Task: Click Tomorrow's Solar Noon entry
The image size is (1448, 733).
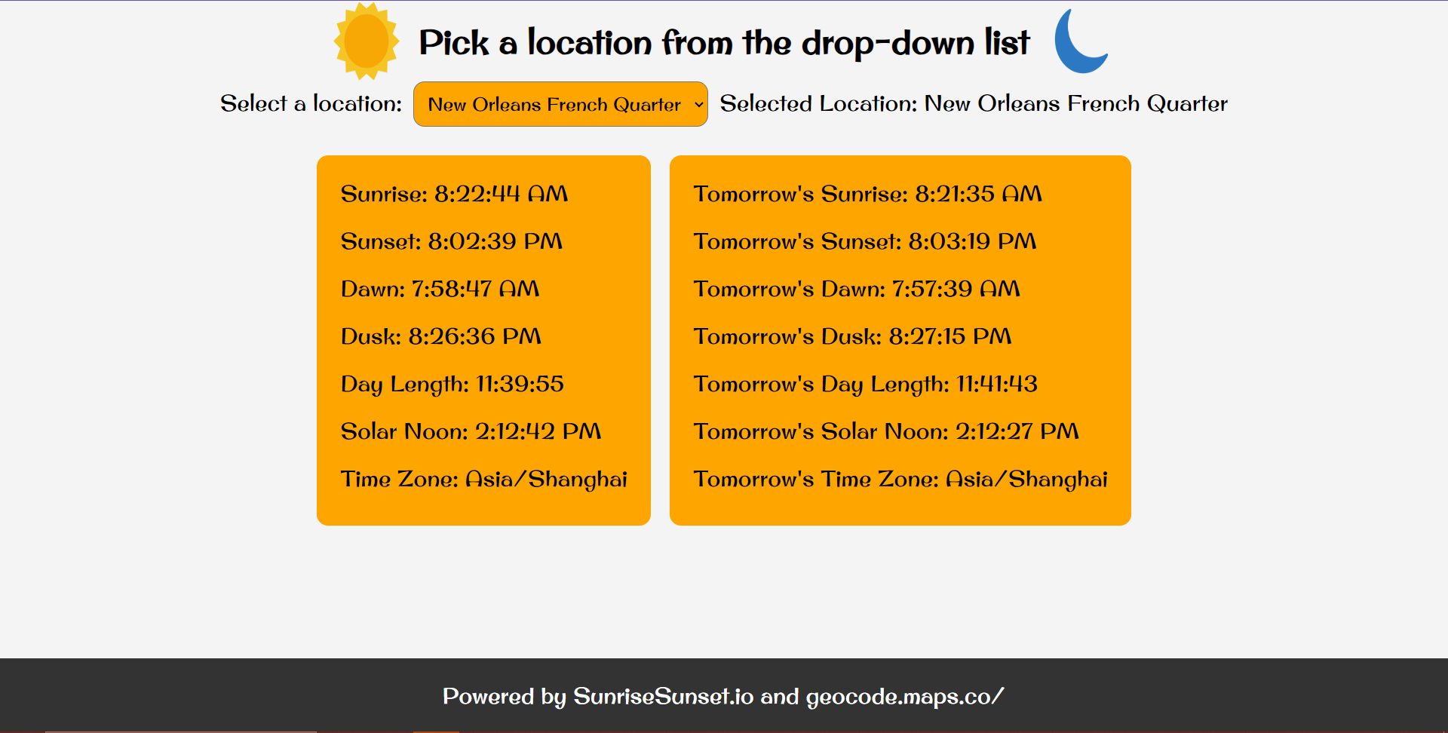Action: click(x=886, y=431)
